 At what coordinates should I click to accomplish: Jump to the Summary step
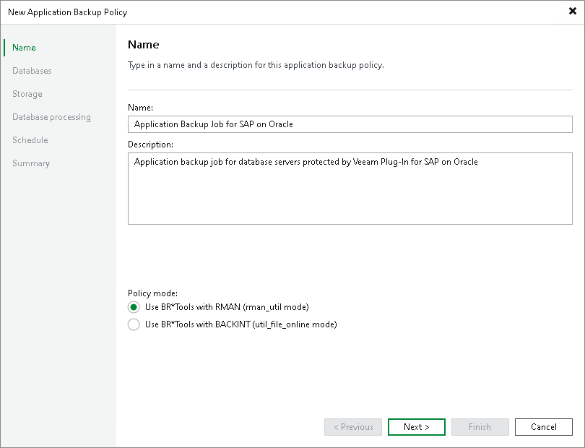(x=31, y=163)
